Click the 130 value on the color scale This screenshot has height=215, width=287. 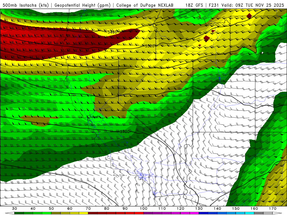coord(199,209)
